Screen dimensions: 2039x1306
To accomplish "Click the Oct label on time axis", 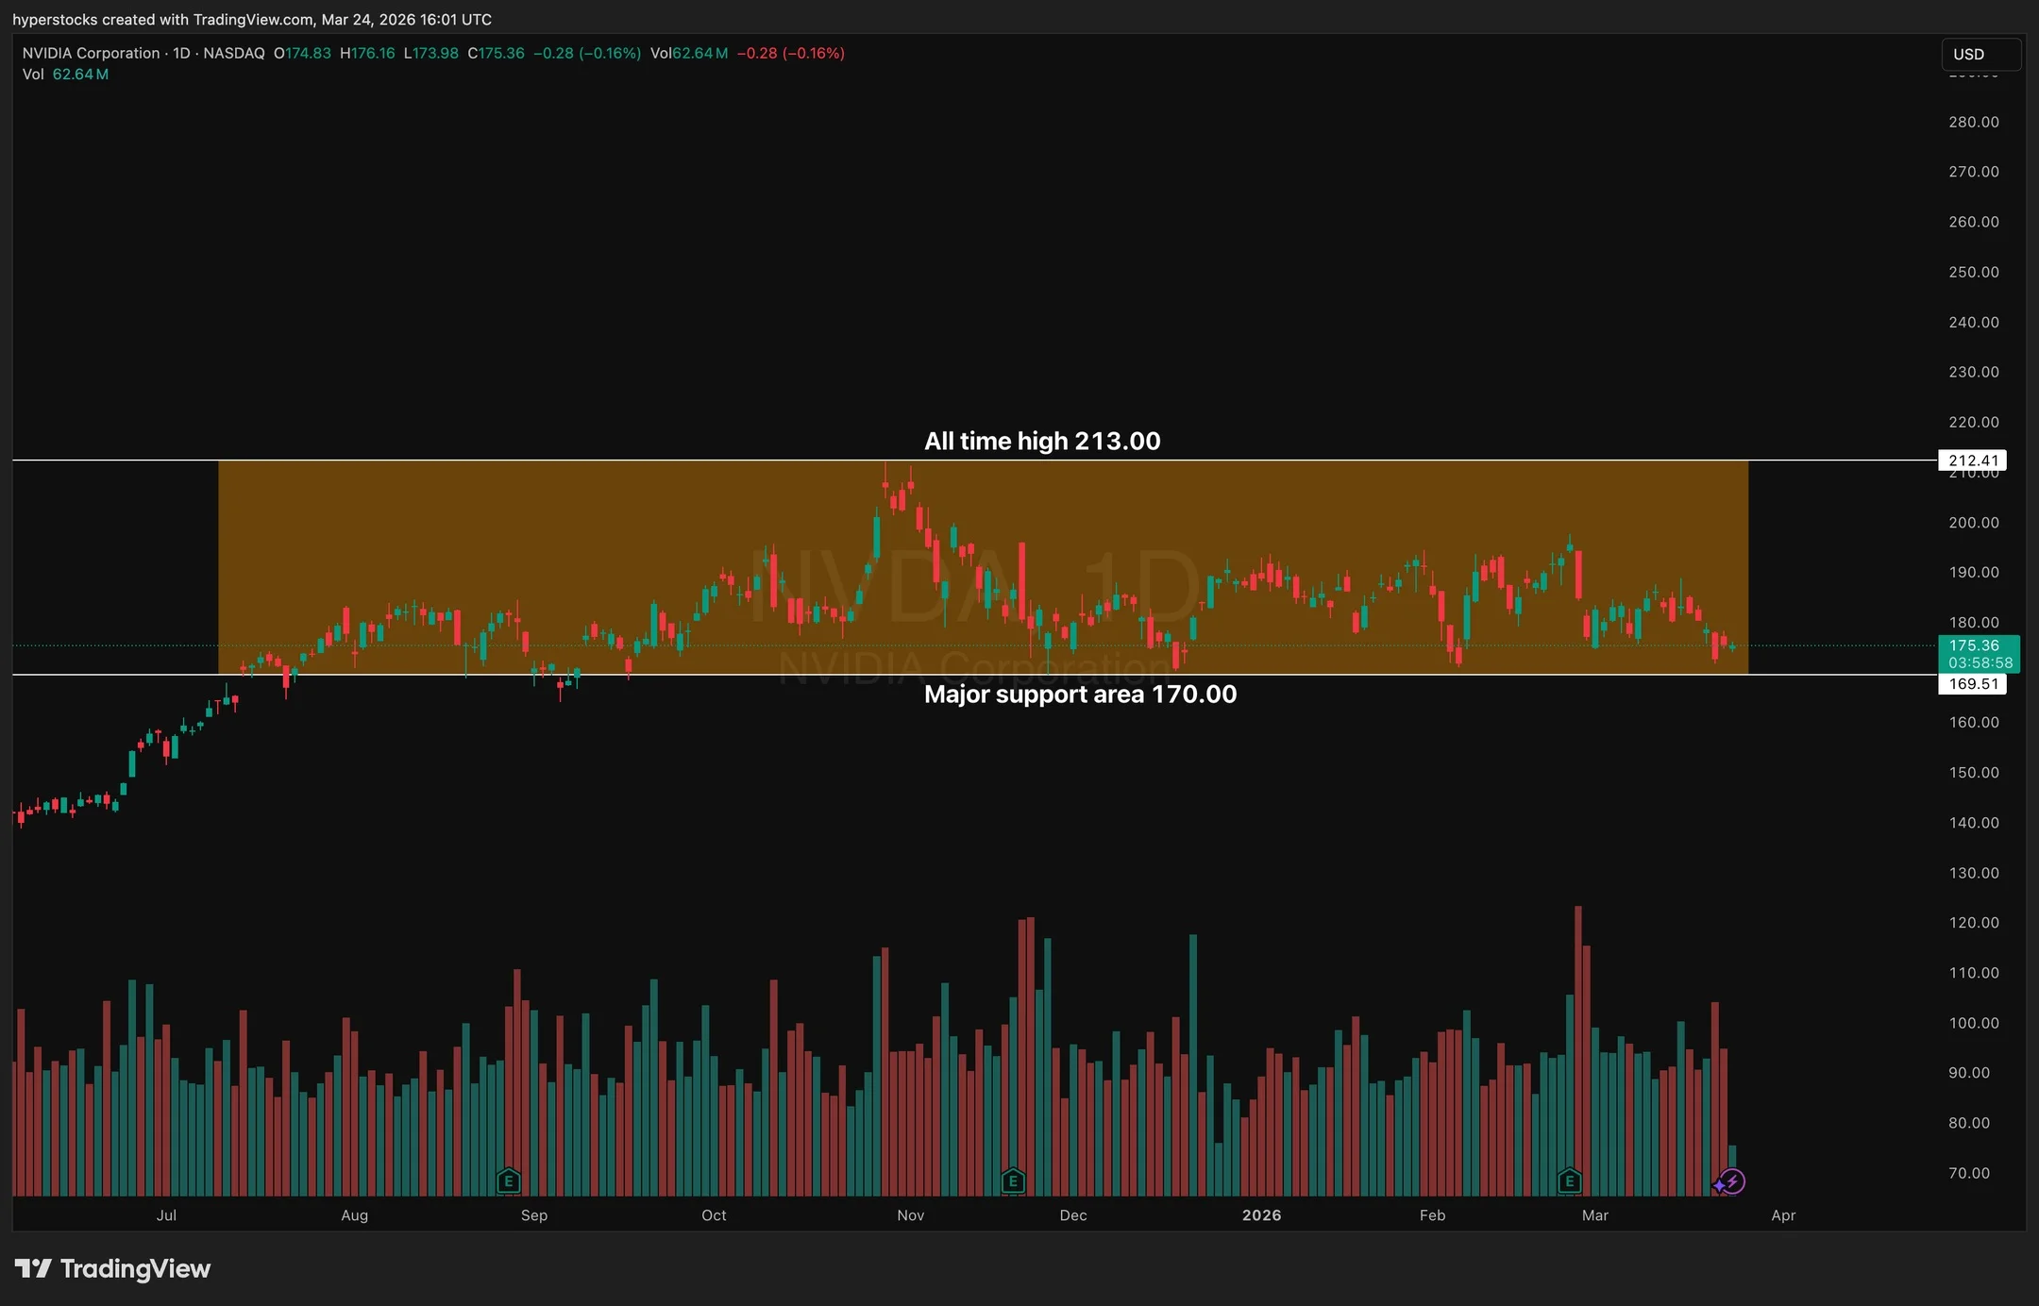I will point(714,1215).
